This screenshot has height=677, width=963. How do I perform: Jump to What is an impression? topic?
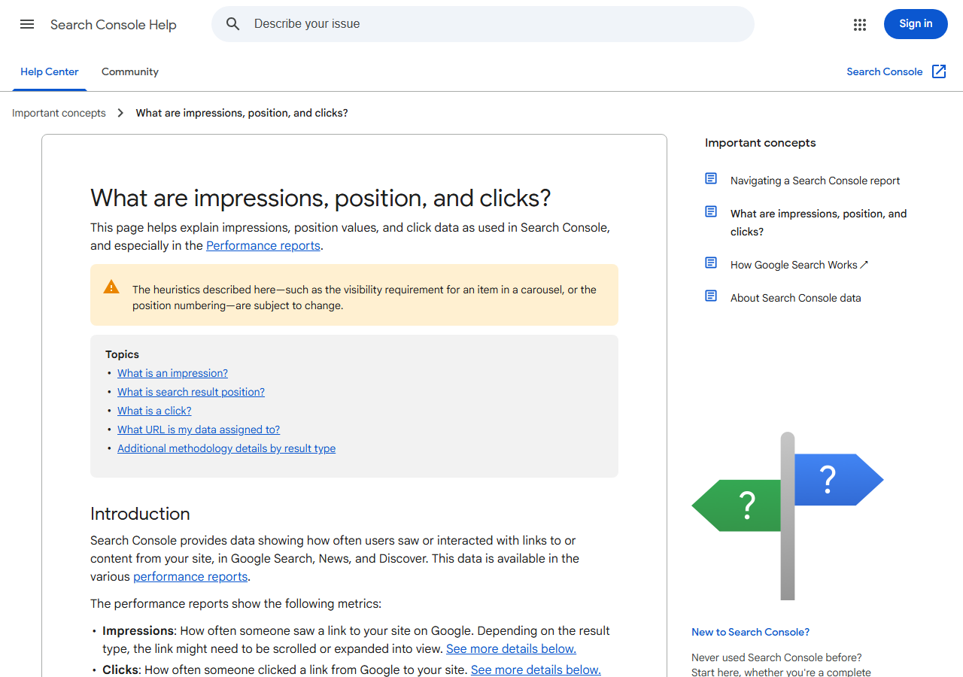coord(172,373)
